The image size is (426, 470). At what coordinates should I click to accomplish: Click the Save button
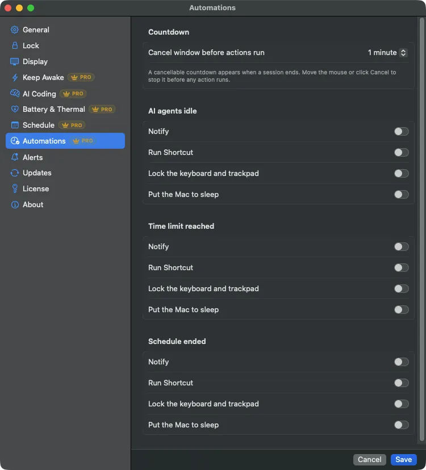point(403,460)
